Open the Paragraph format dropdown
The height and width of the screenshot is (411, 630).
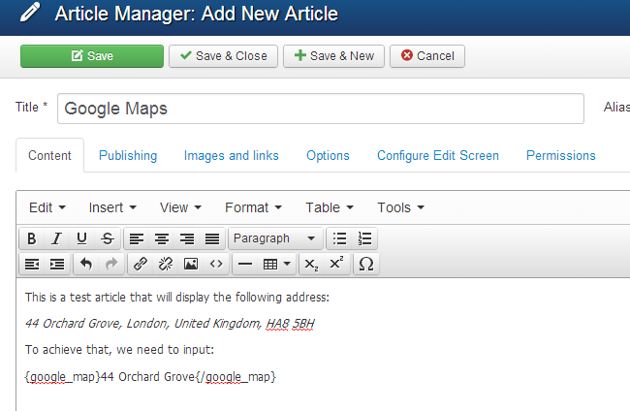pos(275,238)
